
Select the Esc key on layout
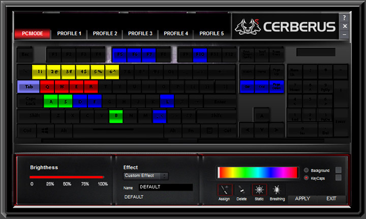[x=25, y=54]
